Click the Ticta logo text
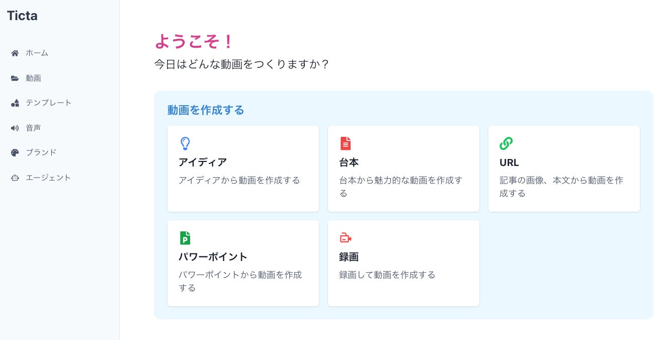 [x=22, y=16]
